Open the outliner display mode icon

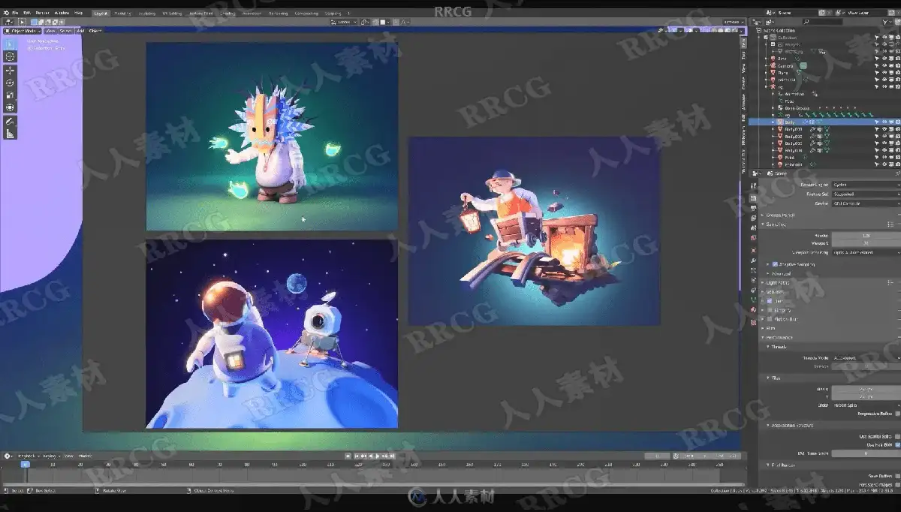[x=770, y=22]
